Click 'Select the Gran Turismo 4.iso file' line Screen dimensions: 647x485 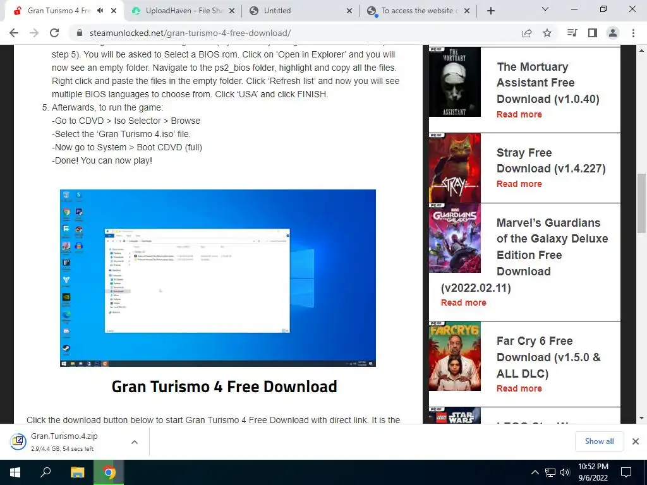click(x=121, y=134)
